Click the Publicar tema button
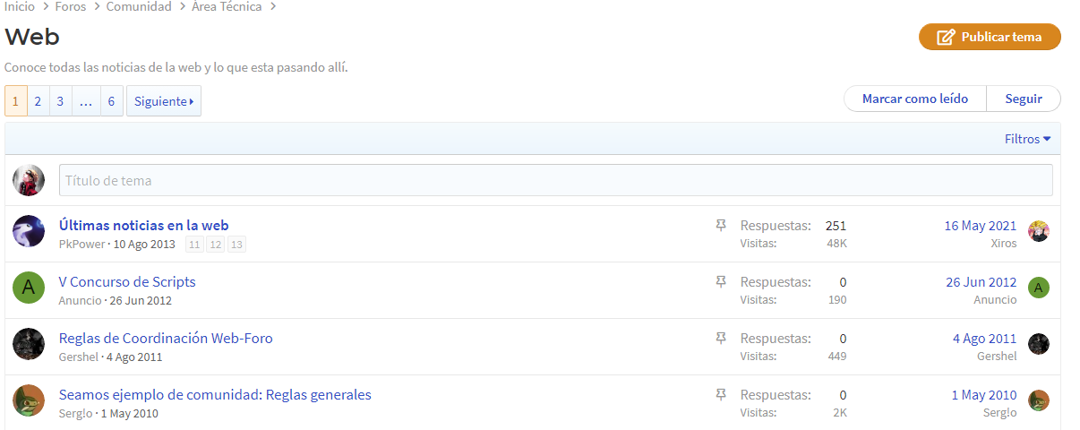This screenshot has height=430, width=1080. click(x=990, y=37)
